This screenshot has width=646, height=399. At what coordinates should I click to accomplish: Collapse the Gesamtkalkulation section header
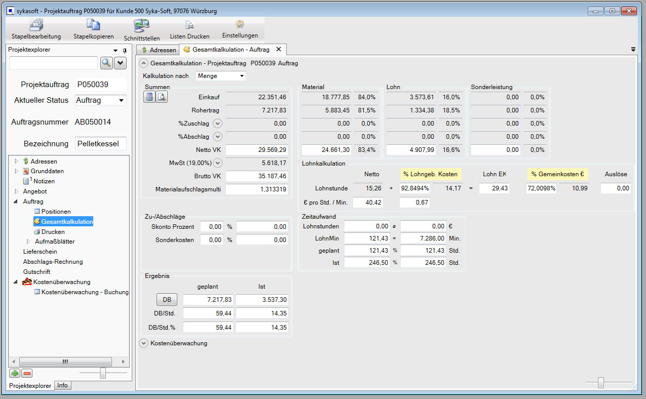pos(143,63)
